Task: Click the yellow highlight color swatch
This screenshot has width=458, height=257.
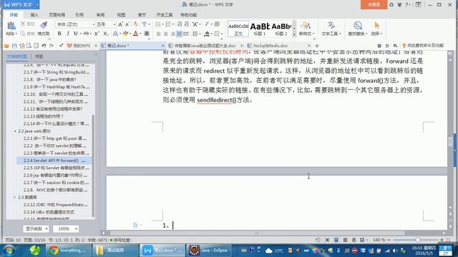Action: 125,34
